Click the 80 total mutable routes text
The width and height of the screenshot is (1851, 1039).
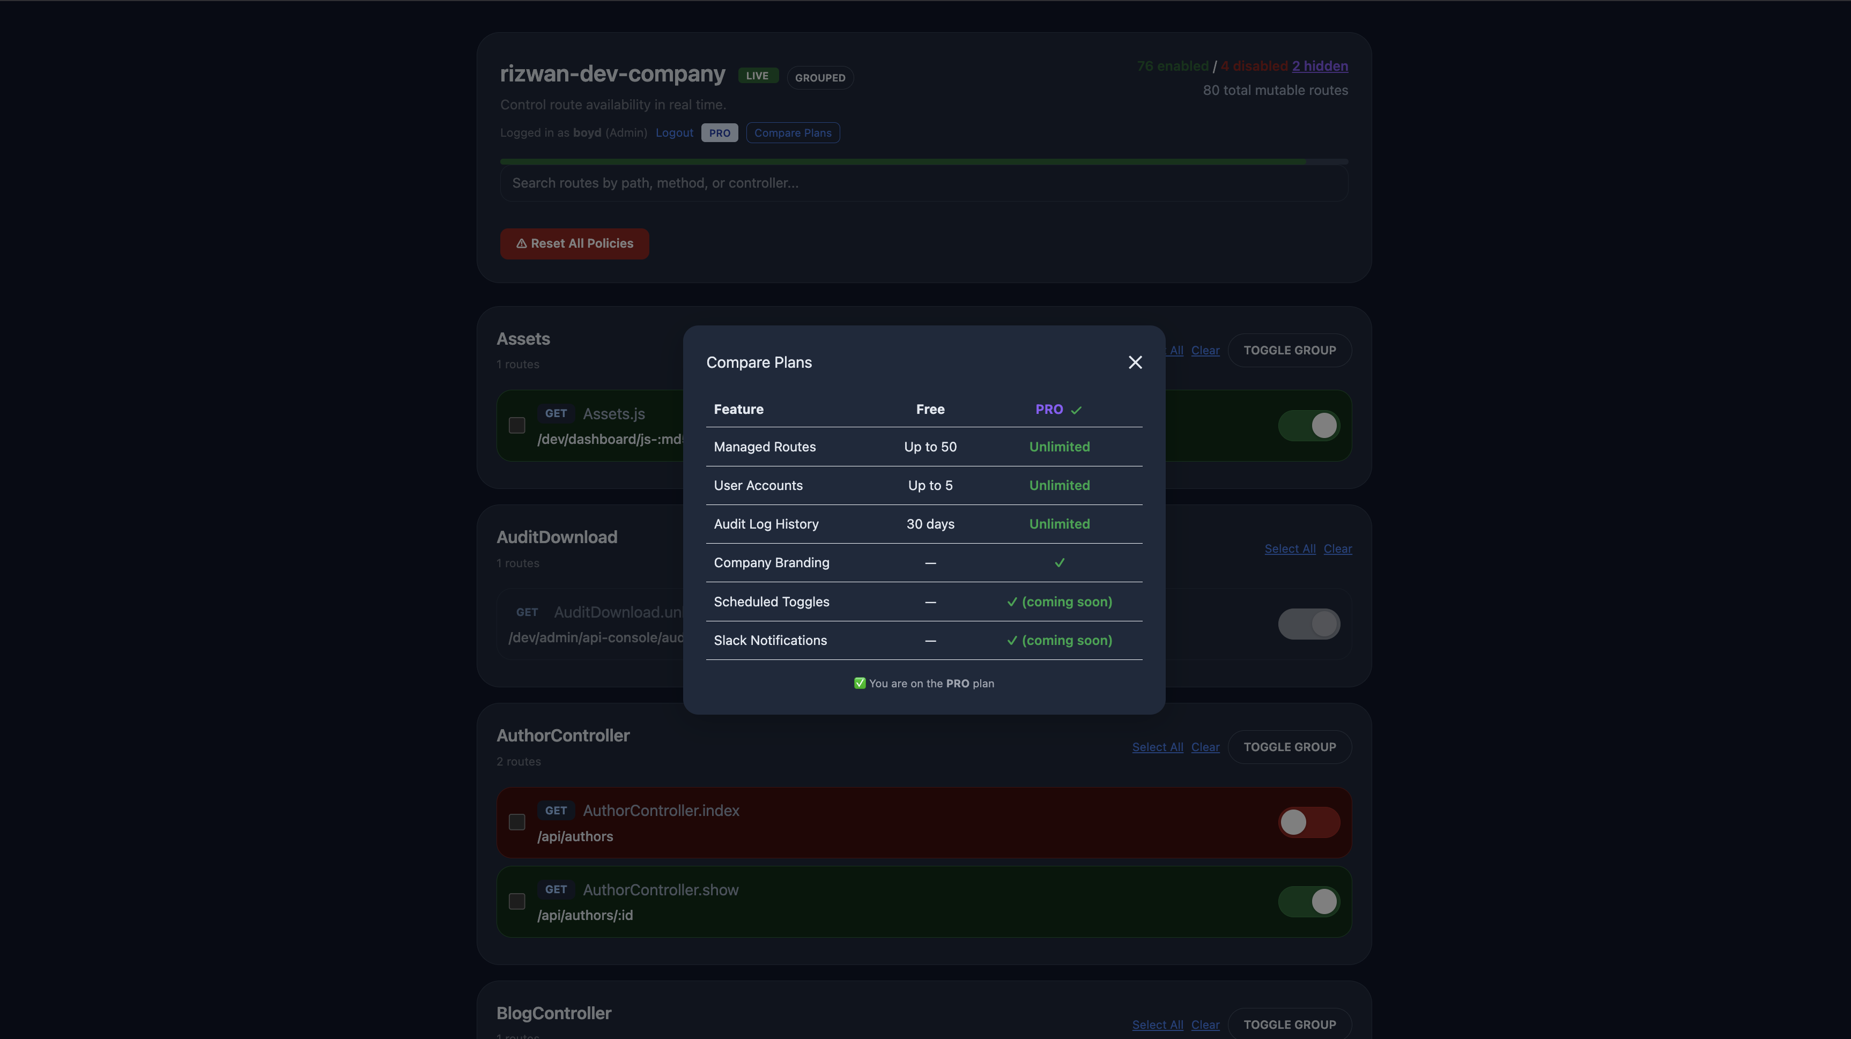pyautogui.click(x=1275, y=91)
